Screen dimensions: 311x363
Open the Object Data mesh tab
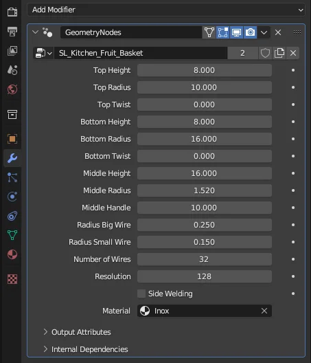point(12,235)
